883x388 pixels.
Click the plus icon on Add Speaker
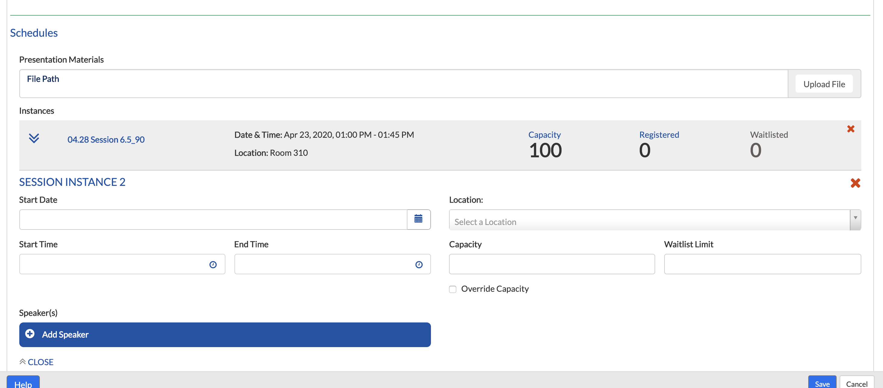click(30, 334)
